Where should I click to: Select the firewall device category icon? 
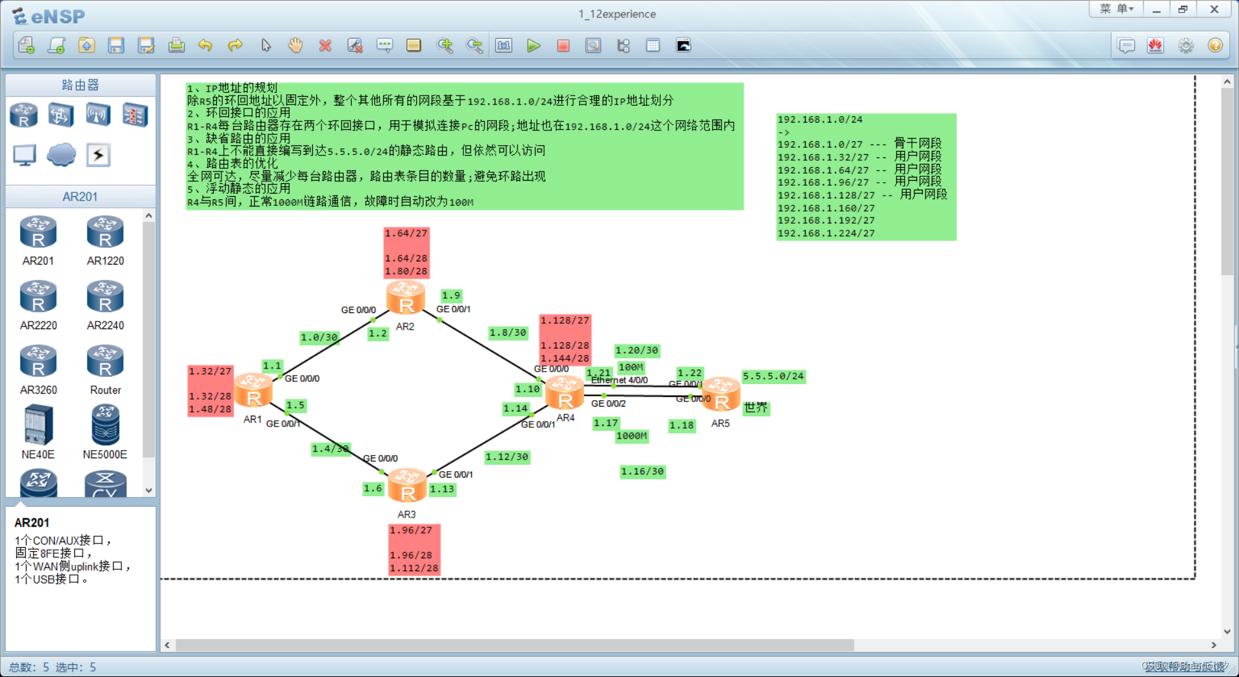coord(135,116)
